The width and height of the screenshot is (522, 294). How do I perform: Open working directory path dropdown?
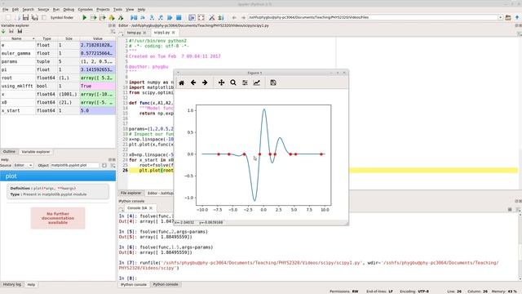tap(500, 17)
